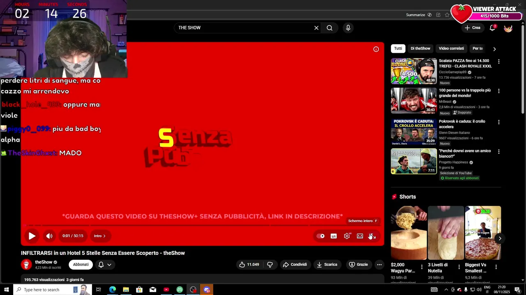Open Mail app from taskbar
This screenshot has height=295, width=526.
(x=153, y=290)
